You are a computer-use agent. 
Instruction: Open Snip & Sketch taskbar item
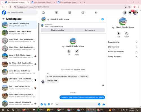pos(91,110)
